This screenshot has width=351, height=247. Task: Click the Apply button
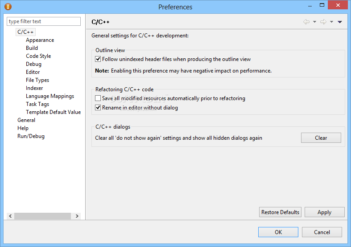324,212
